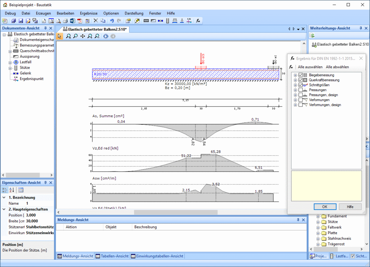The height and width of the screenshot is (267, 370).
Task: Enable the Pressungen checkbox
Action: (x=301, y=90)
